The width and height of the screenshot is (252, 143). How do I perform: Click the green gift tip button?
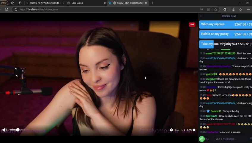pyautogui.click(x=202, y=139)
